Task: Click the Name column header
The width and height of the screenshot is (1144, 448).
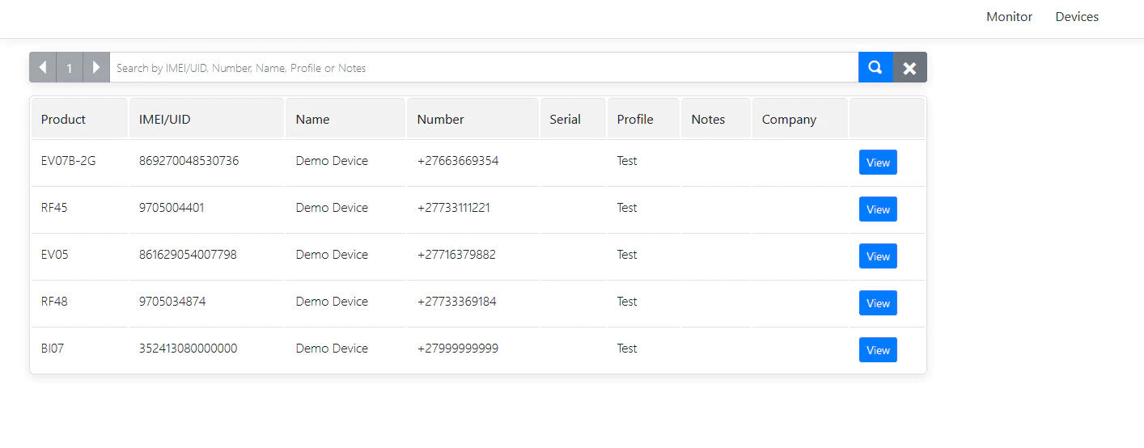Action: coord(312,120)
